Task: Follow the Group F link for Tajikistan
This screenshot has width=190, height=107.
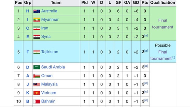Action: point(28,52)
